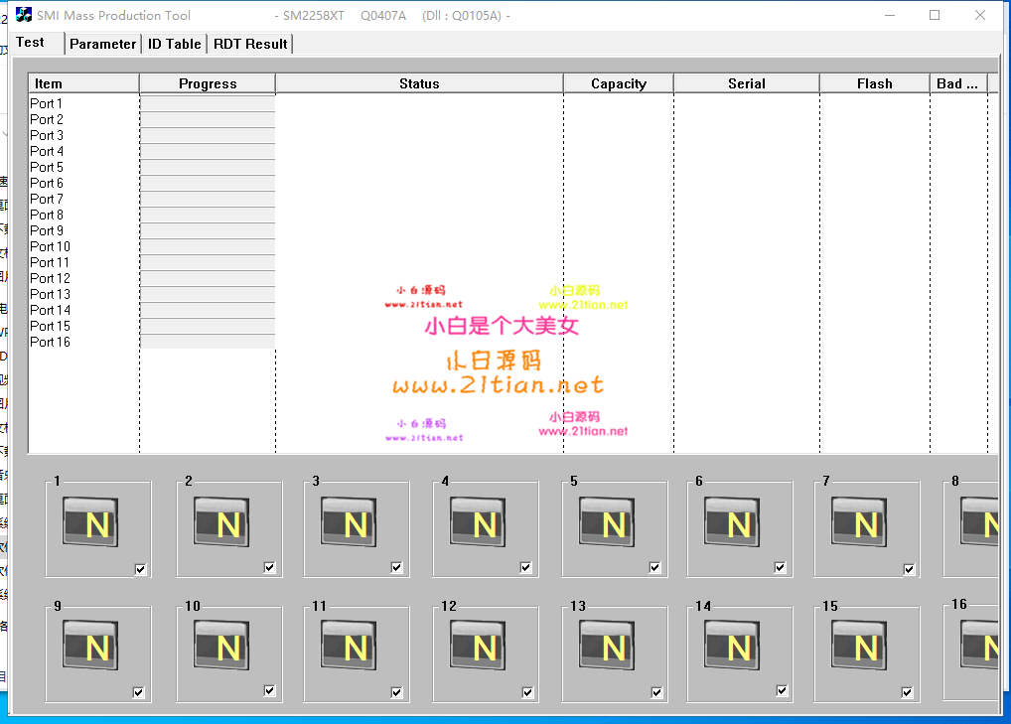Uncheck the port 1 enable checkbox
The width and height of the screenshot is (1011, 724).
[141, 569]
